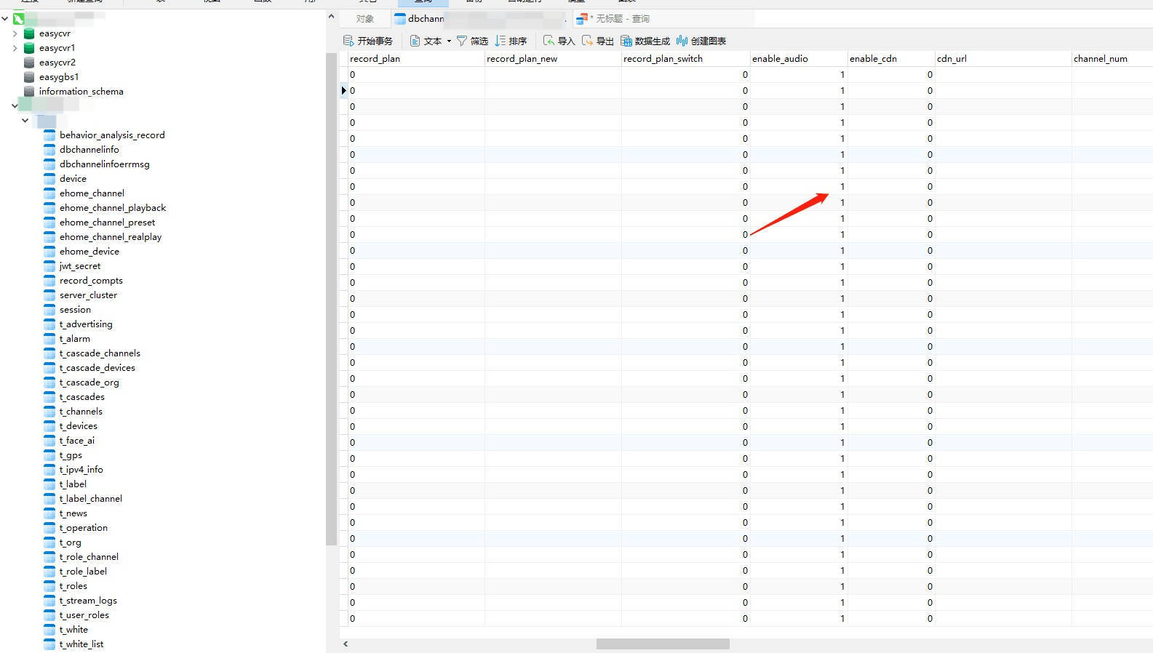Click the ehome_channel_preset table icon
Image resolution: width=1153 pixels, height=653 pixels.
(x=49, y=223)
